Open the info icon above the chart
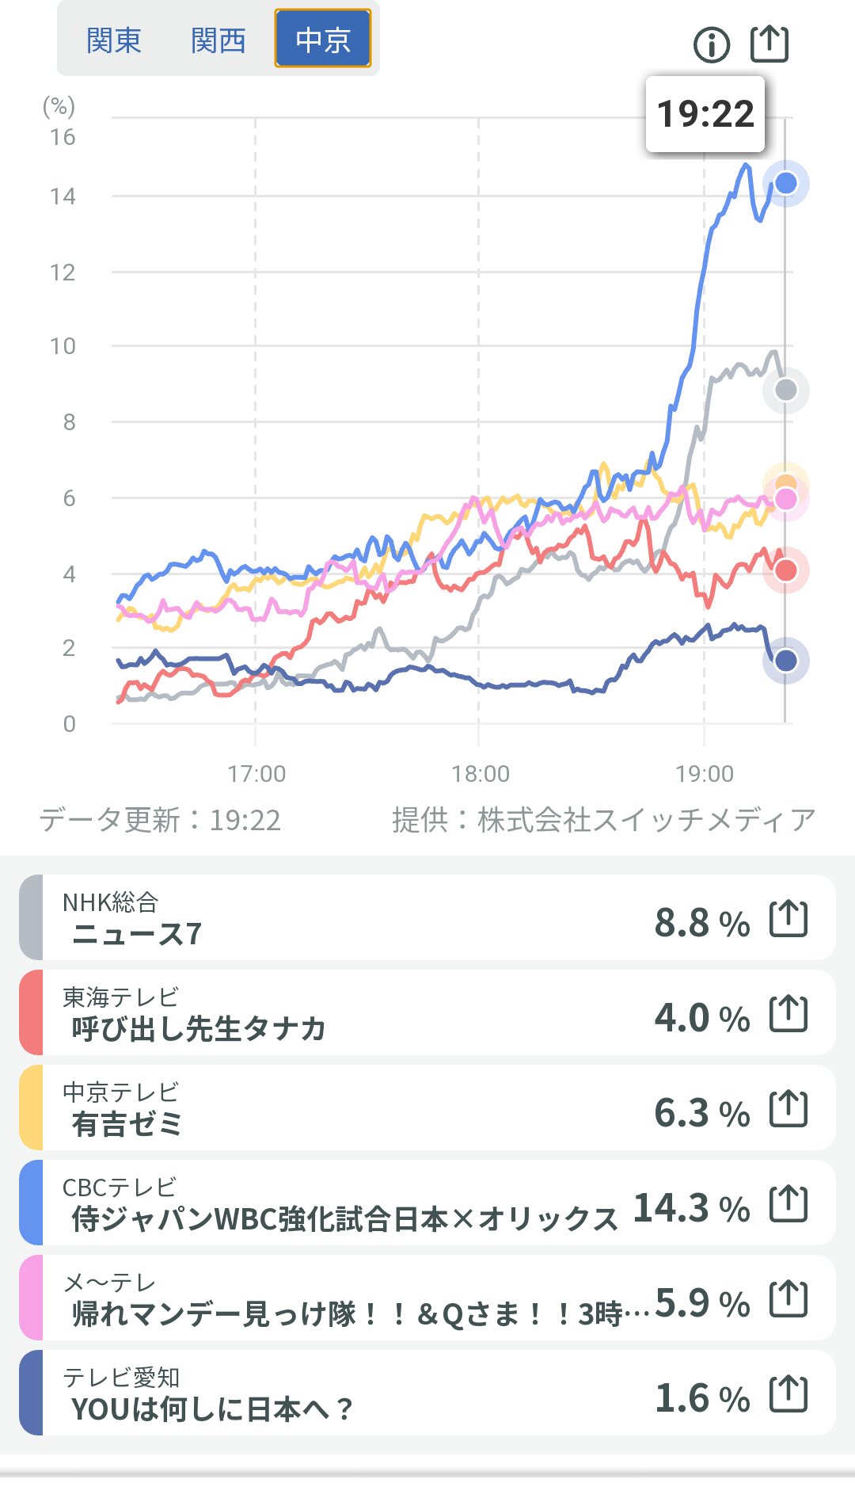The height and width of the screenshot is (1502, 855). tap(711, 44)
